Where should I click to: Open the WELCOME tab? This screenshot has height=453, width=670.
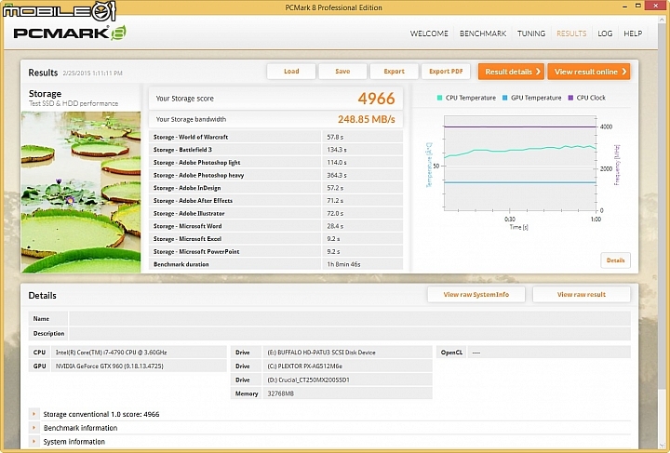click(x=429, y=33)
